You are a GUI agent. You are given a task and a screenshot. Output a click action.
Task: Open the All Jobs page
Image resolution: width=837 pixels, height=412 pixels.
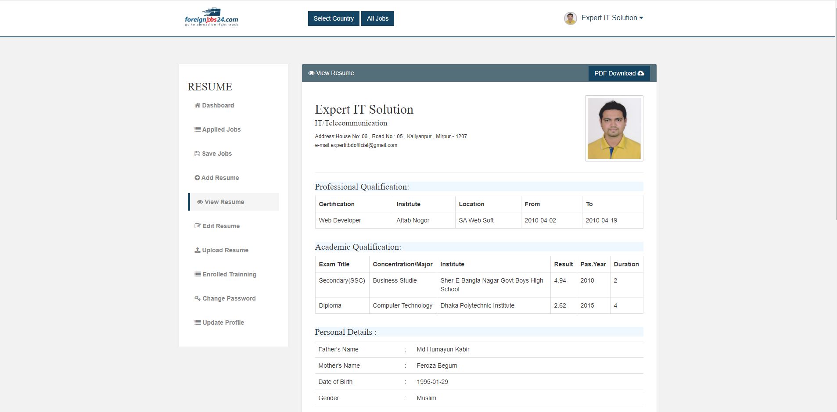coord(377,18)
